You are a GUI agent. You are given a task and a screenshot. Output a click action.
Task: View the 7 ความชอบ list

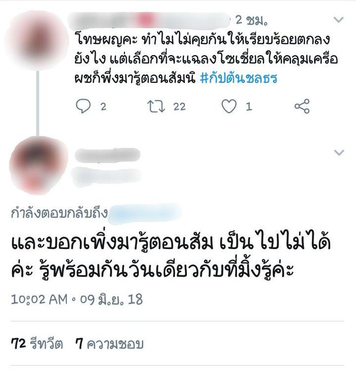110,344
